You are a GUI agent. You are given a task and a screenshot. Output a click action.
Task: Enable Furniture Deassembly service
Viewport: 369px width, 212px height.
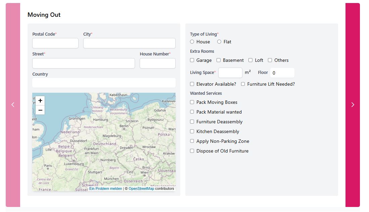point(192,122)
